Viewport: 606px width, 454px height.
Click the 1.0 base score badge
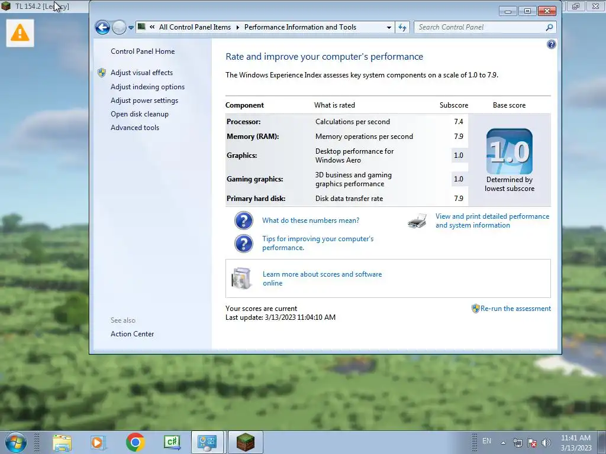pos(510,151)
